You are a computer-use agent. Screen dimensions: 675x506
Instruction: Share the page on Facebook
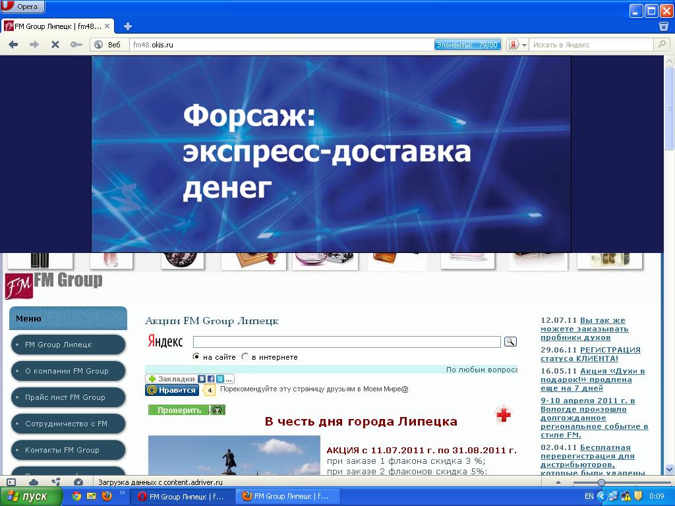coord(211,379)
